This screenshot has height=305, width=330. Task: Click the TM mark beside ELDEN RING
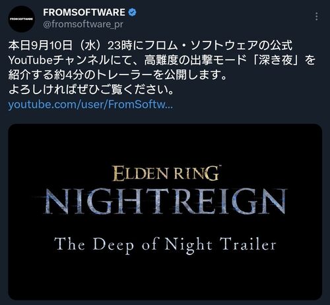click(x=219, y=166)
